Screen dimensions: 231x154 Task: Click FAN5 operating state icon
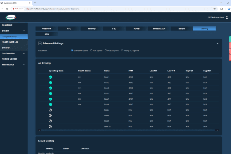[x=51, y=99]
